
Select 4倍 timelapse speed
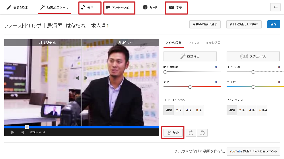[x=252, y=110]
